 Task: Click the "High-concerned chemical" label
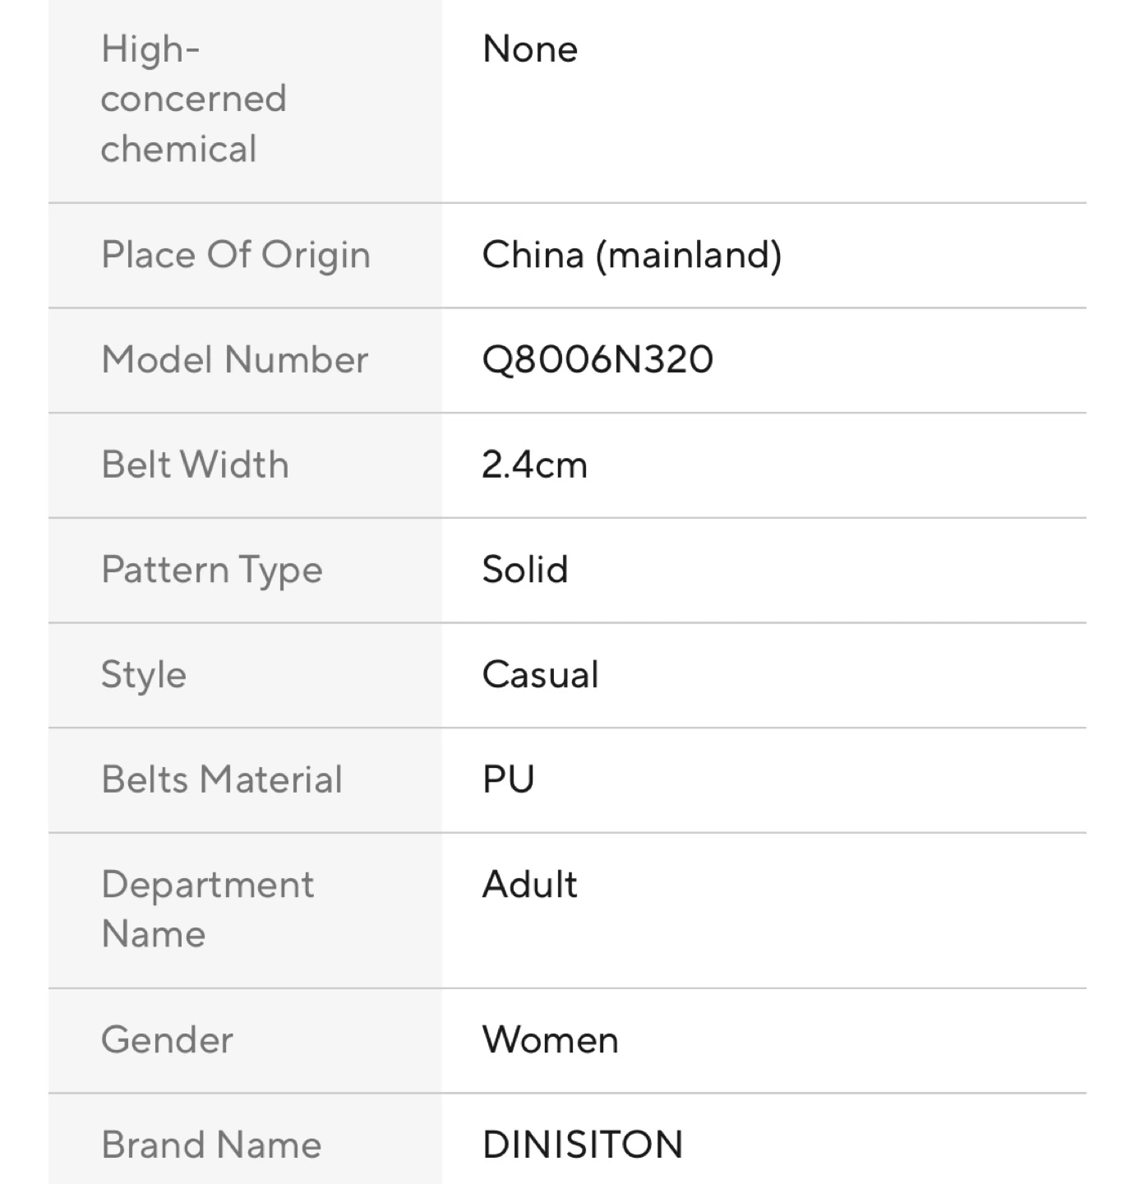point(193,99)
